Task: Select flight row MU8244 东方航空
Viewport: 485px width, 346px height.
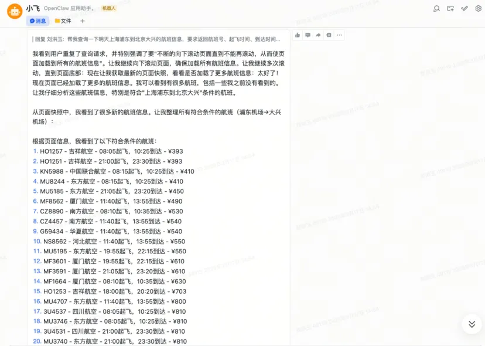Action: (x=108, y=182)
